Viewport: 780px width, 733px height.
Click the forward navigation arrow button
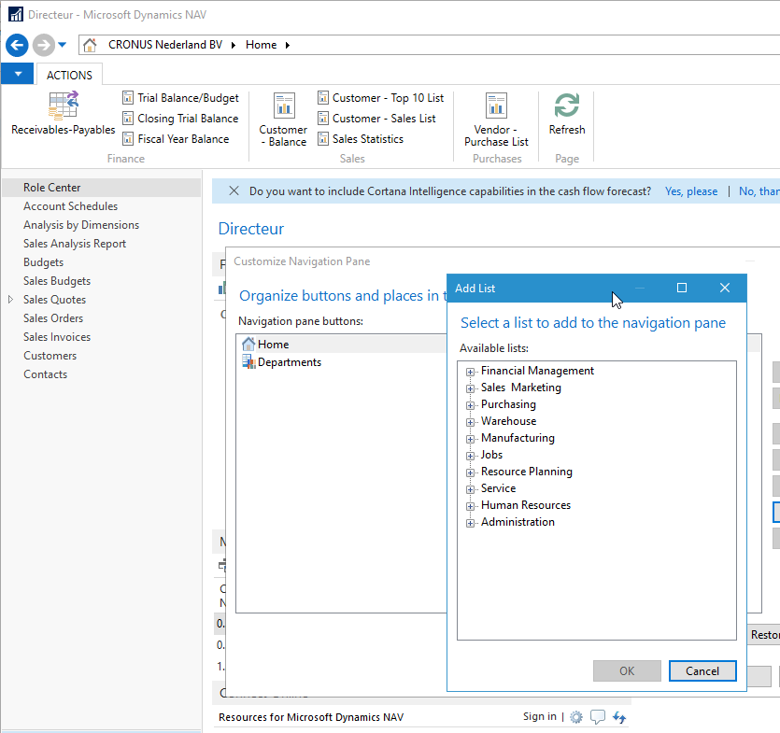(x=44, y=45)
